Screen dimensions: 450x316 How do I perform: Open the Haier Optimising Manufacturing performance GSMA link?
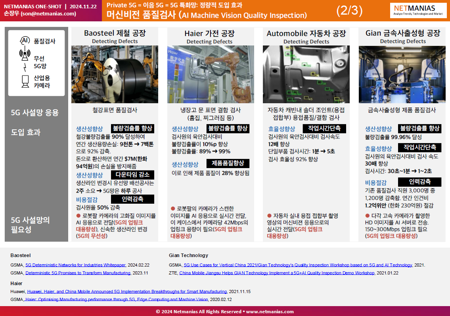click(x=116, y=299)
